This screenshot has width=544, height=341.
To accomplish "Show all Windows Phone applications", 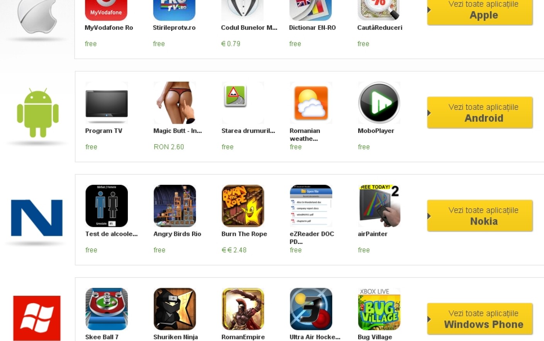I will (x=480, y=319).
